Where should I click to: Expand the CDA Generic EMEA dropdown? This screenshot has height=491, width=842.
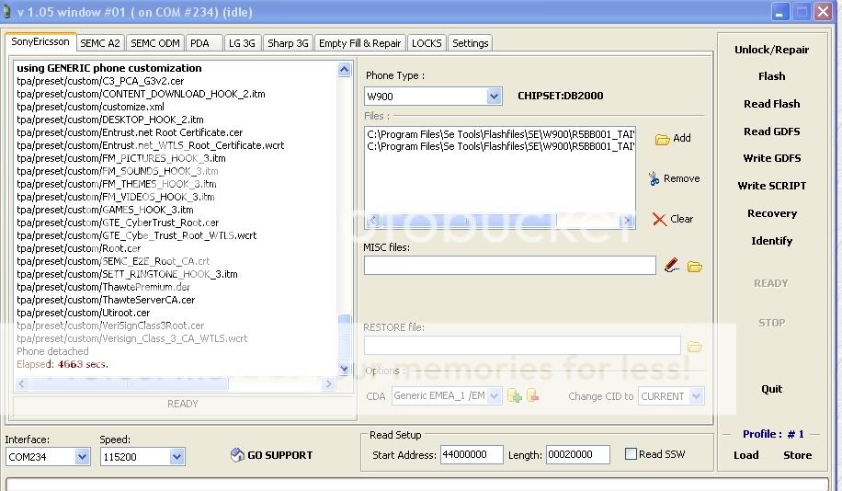(x=494, y=396)
